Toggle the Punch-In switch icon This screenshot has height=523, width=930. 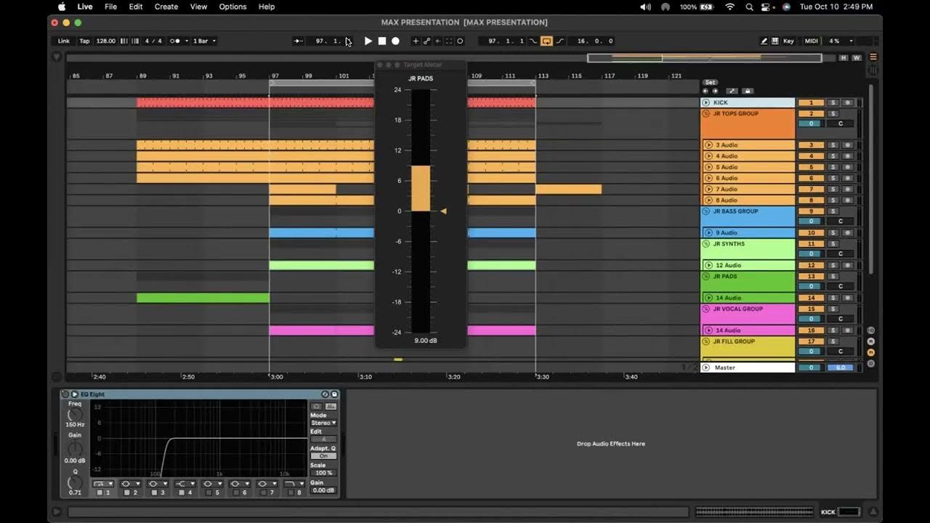pyautogui.click(x=533, y=41)
